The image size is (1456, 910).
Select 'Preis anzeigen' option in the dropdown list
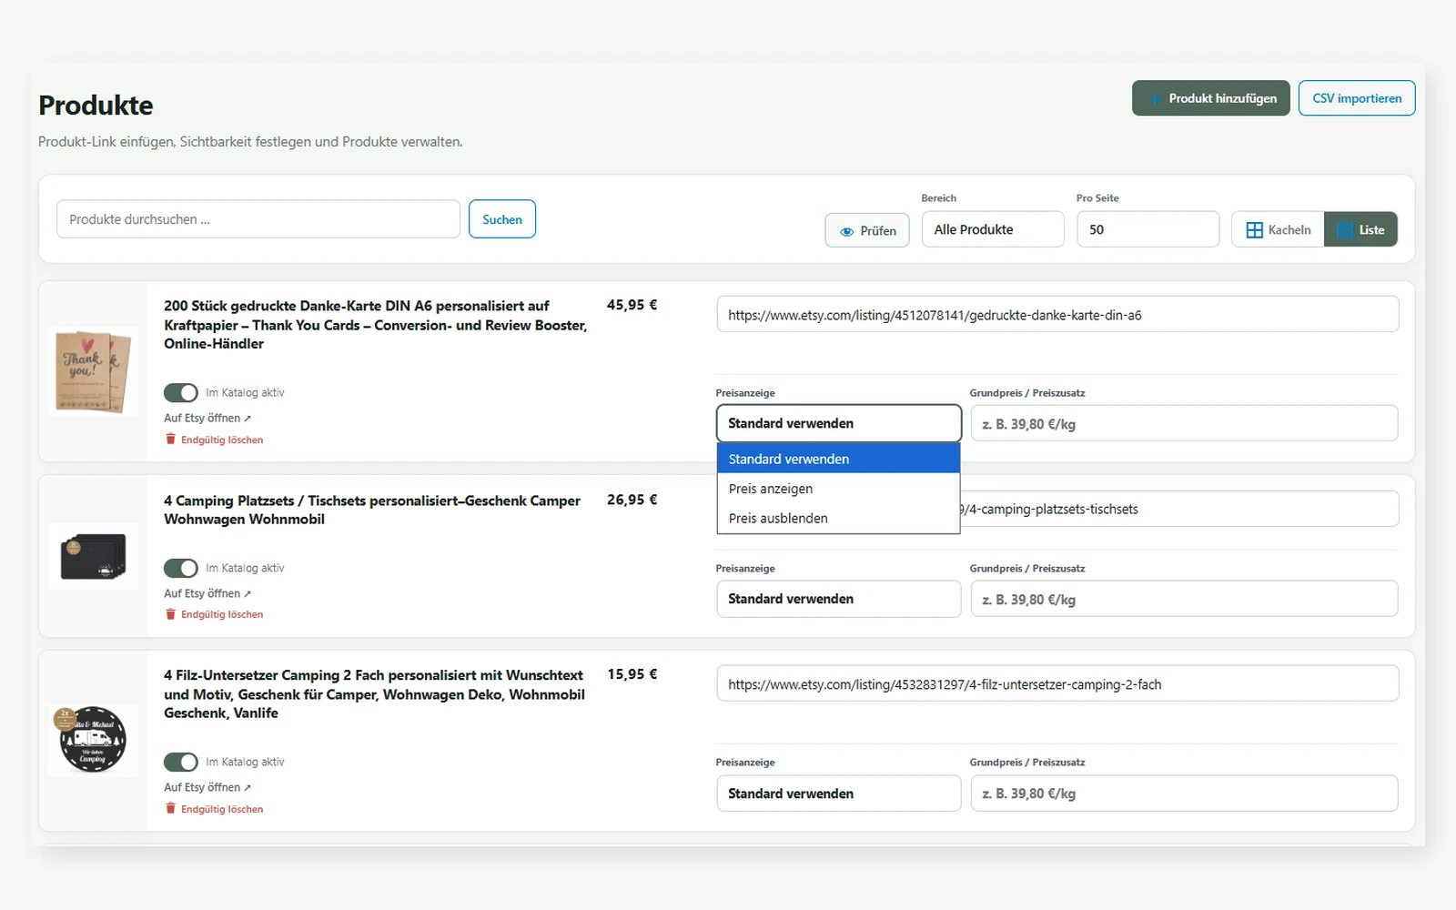pyautogui.click(x=839, y=489)
